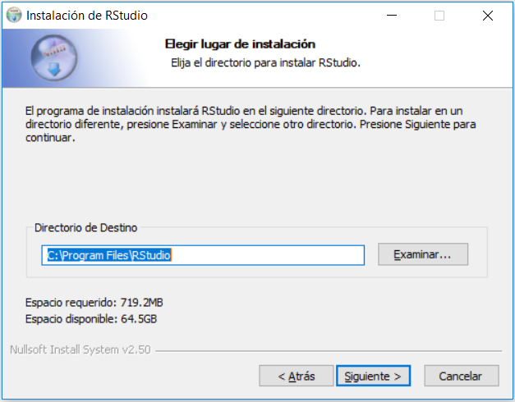Click the "Elegir lugar de instalación" heading

[240, 44]
